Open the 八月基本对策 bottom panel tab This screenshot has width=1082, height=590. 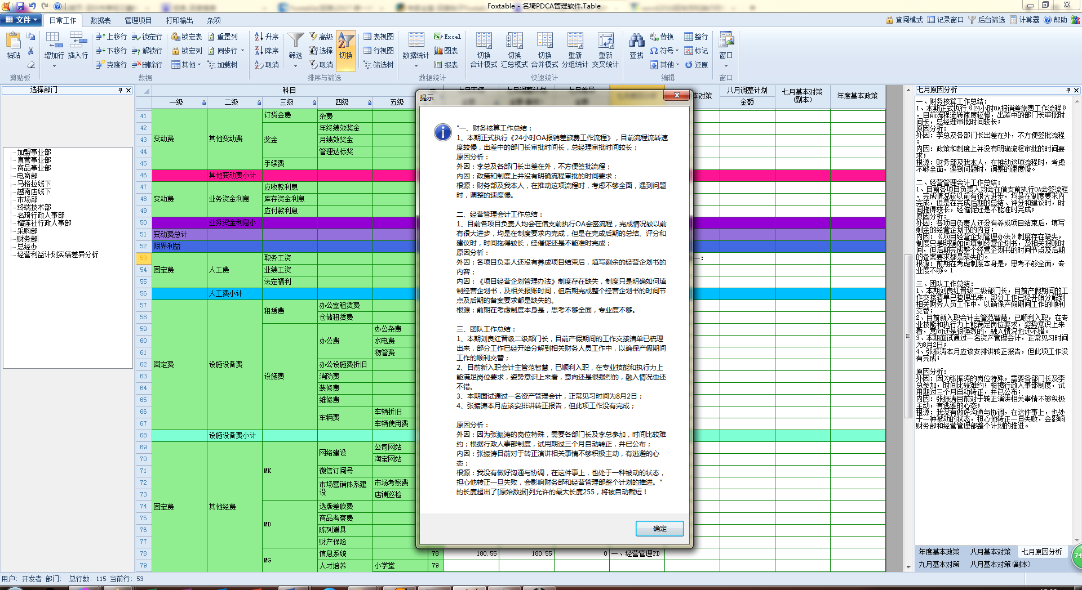coord(990,552)
